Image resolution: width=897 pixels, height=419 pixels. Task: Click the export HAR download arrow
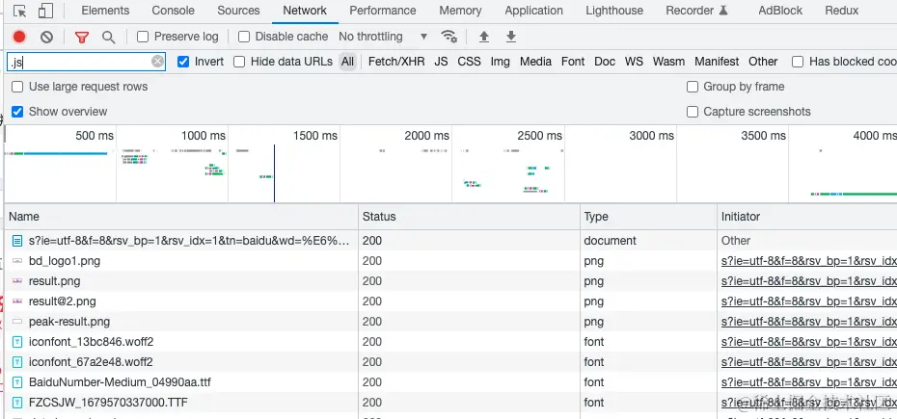point(511,37)
